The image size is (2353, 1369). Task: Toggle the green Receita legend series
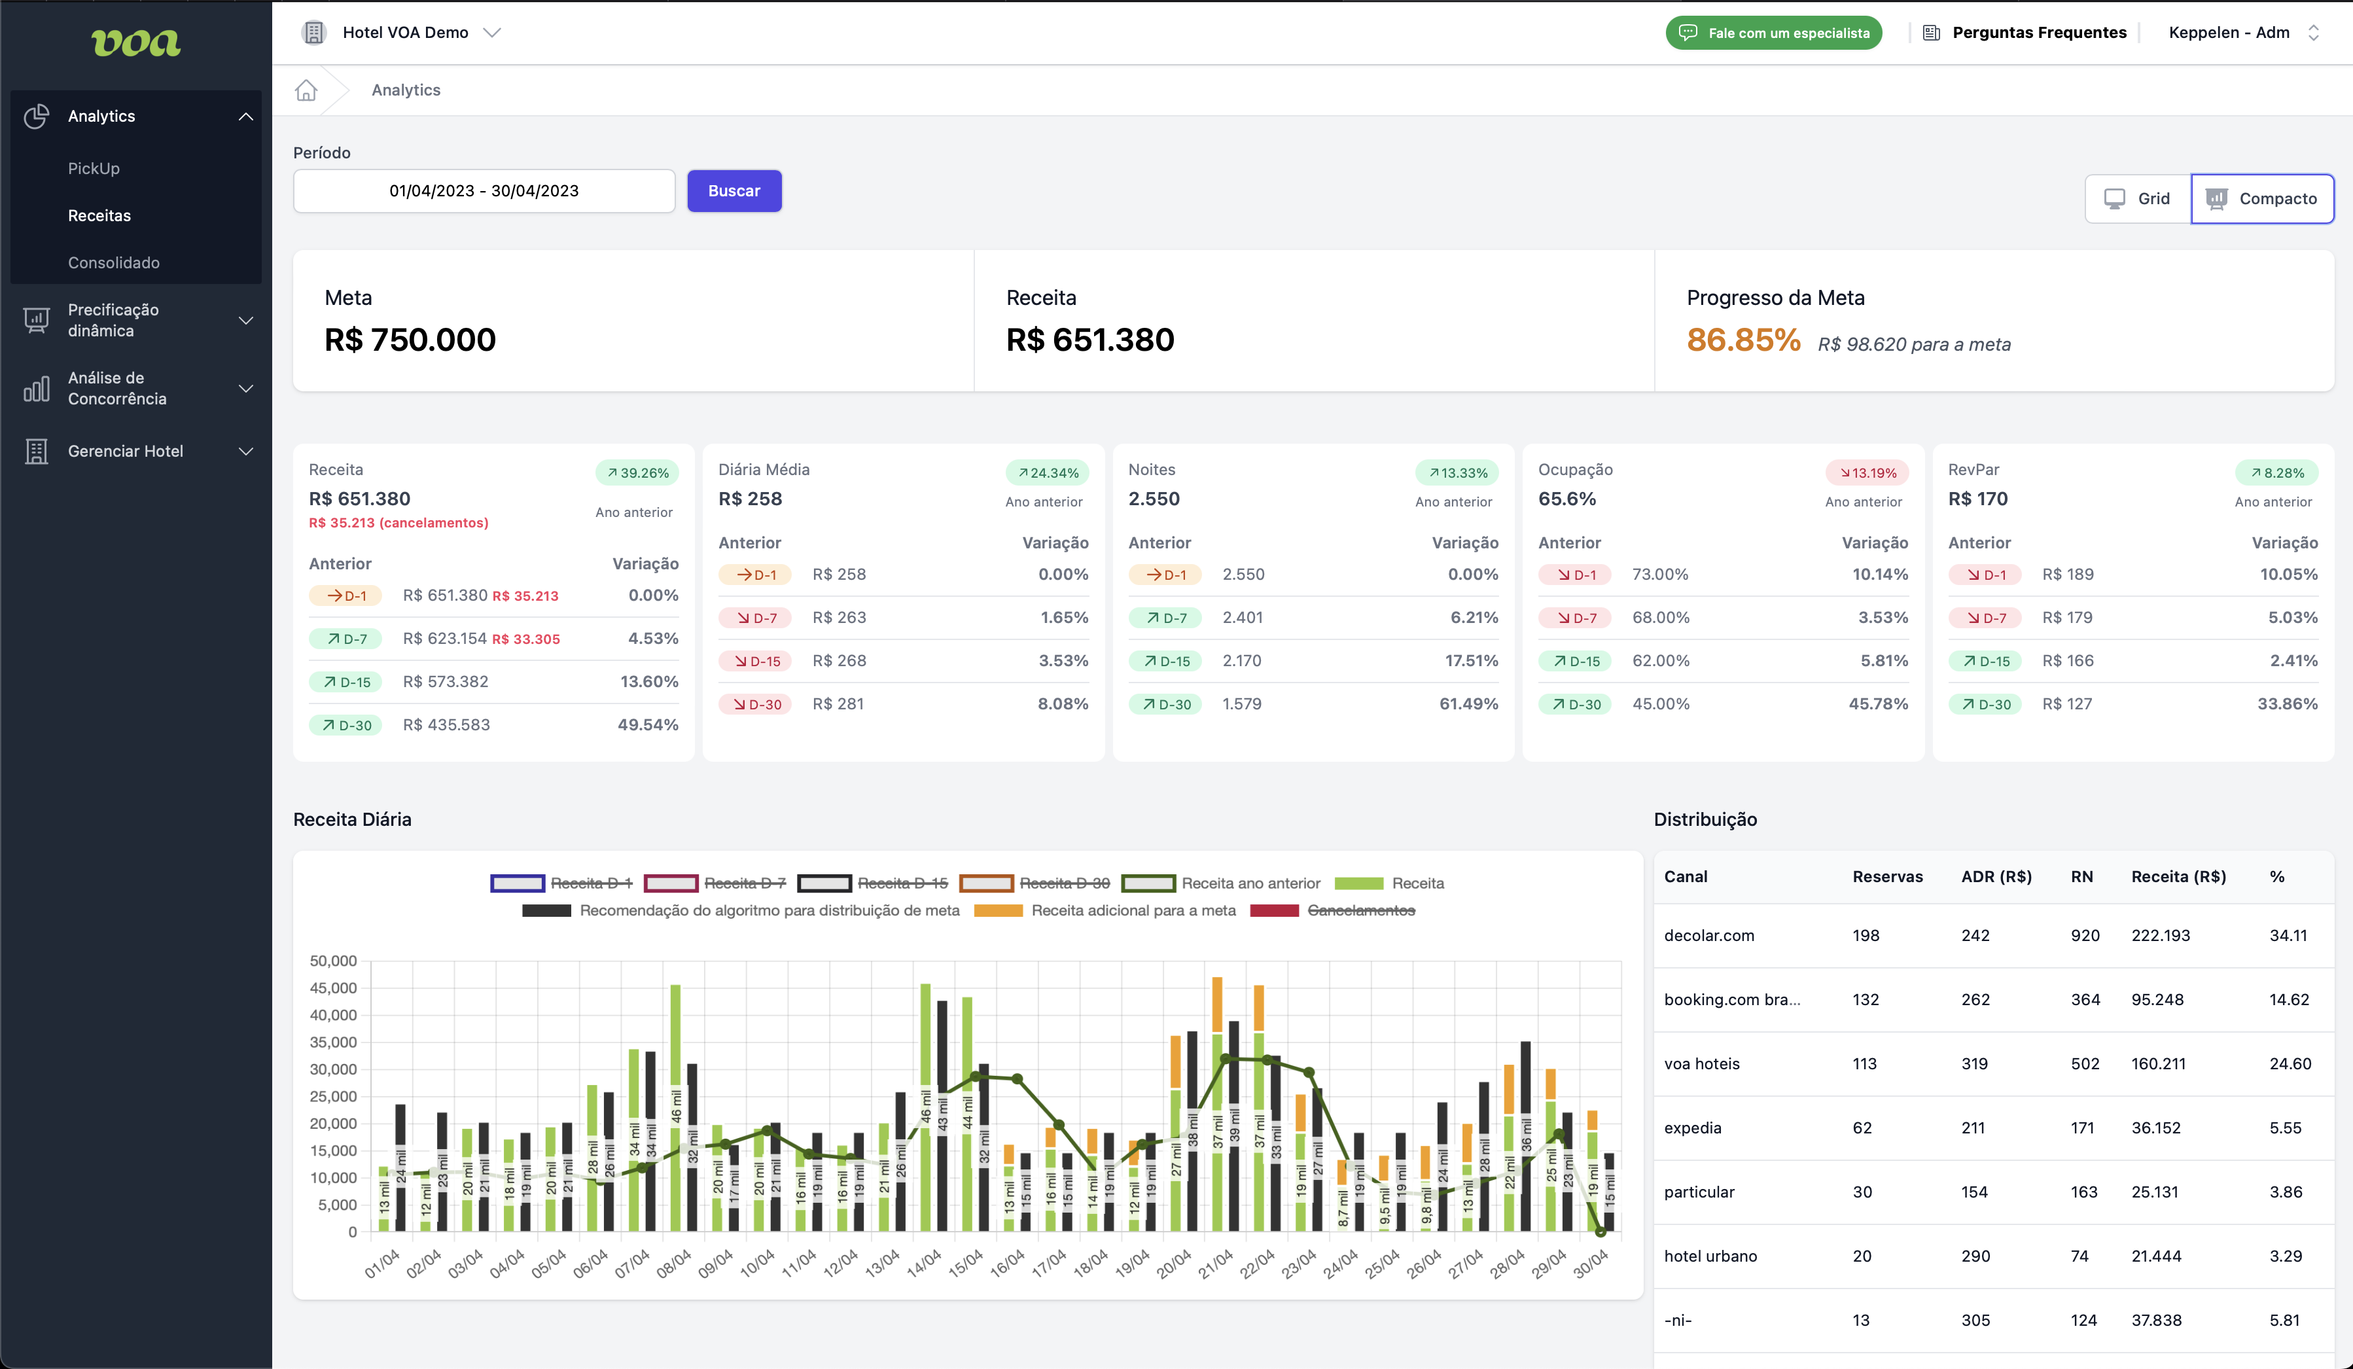tap(1389, 883)
